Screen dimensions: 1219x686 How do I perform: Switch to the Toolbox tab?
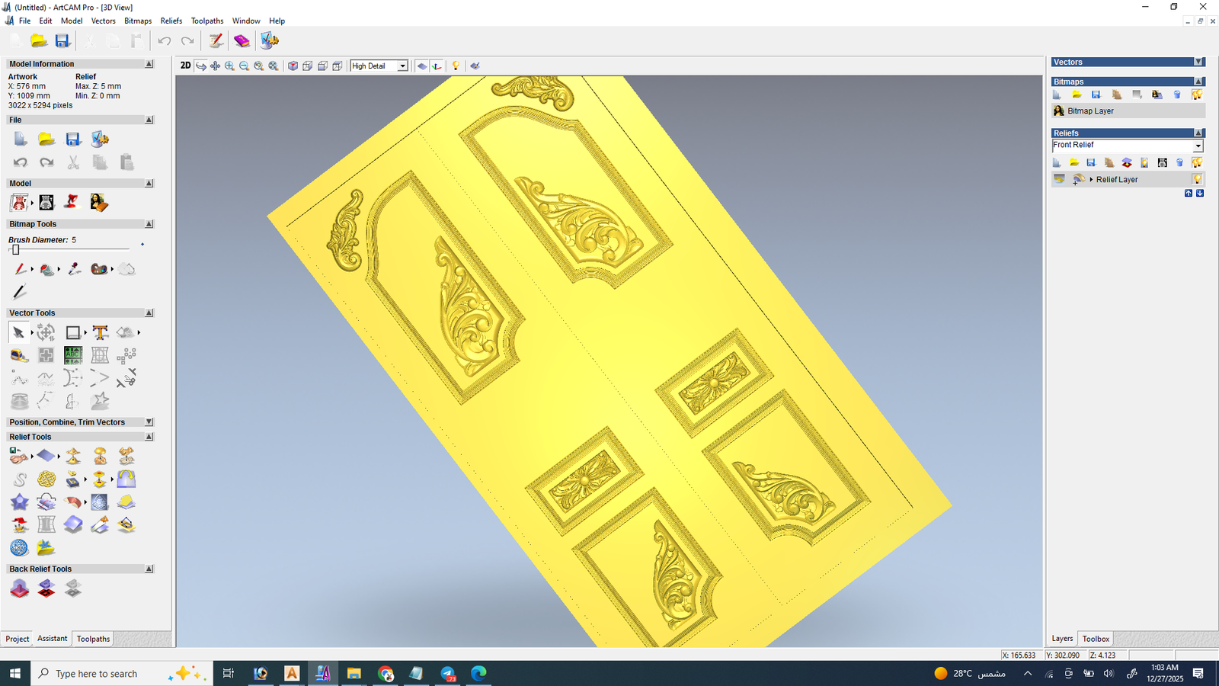[1096, 639]
